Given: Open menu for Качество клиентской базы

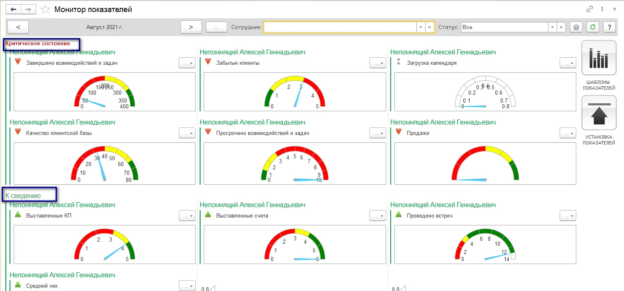Looking at the screenshot, I should tap(187, 133).
